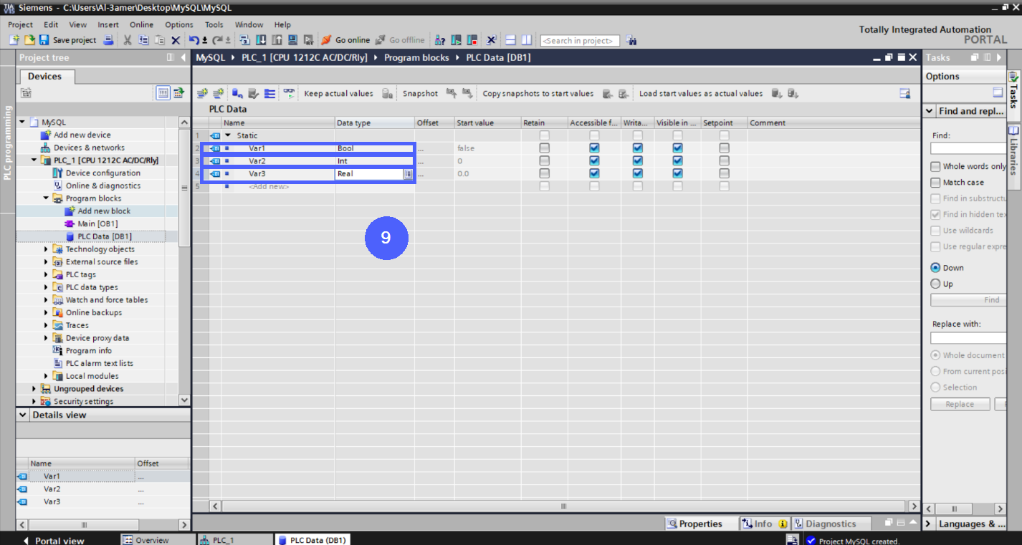Click the Keep actual values icon

[x=387, y=93]
